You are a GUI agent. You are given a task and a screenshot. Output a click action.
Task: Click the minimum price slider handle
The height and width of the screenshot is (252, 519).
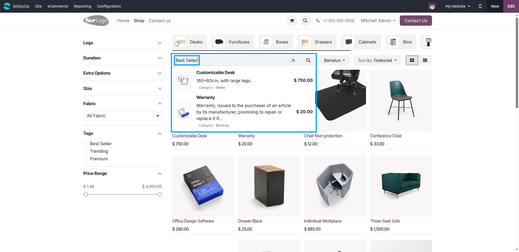pos(86,194)
